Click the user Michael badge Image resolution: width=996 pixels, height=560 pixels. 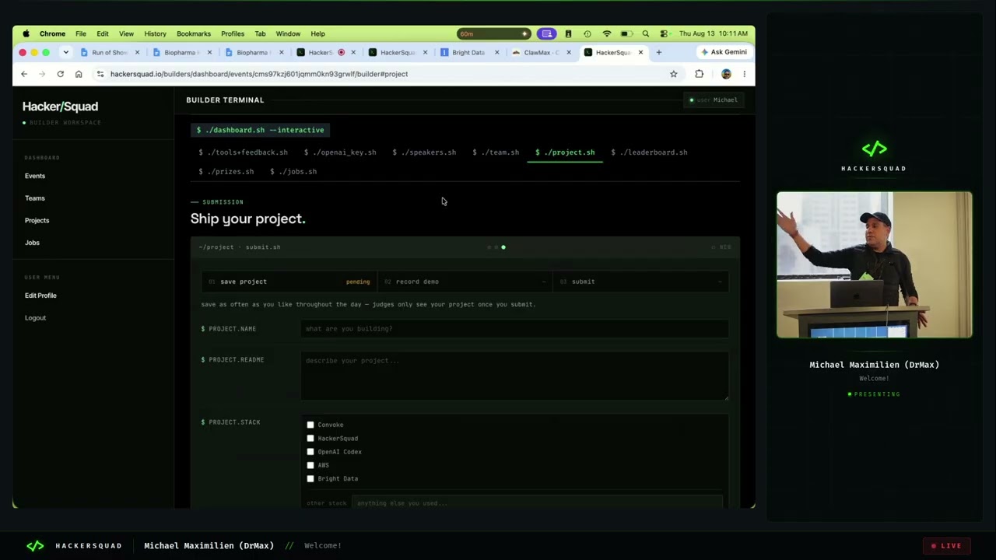(x=714, y=100)
